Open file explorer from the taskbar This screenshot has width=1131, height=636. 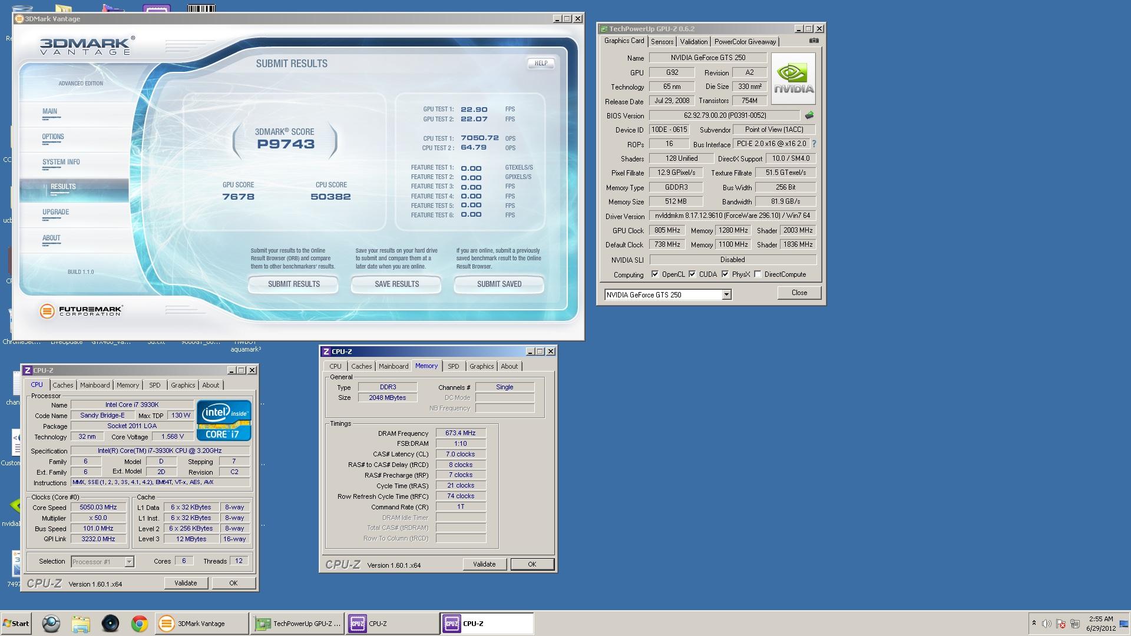pyautogui.click(x=81, y=624)
